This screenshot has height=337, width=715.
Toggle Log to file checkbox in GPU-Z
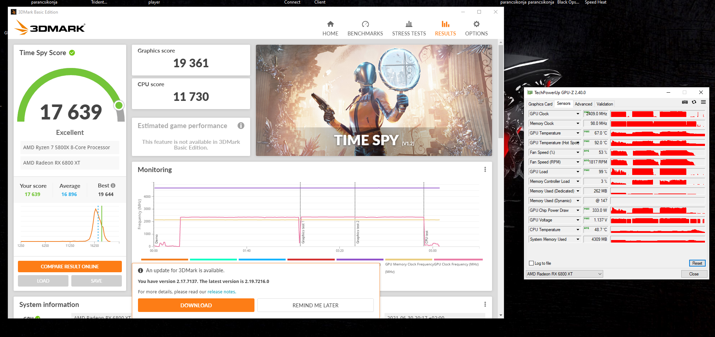tap(532, 263)
